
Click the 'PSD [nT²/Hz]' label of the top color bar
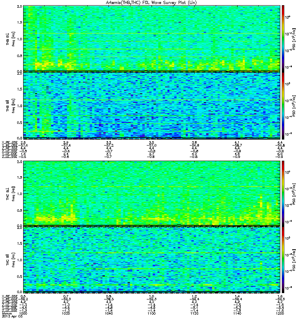tap(294, 39)
